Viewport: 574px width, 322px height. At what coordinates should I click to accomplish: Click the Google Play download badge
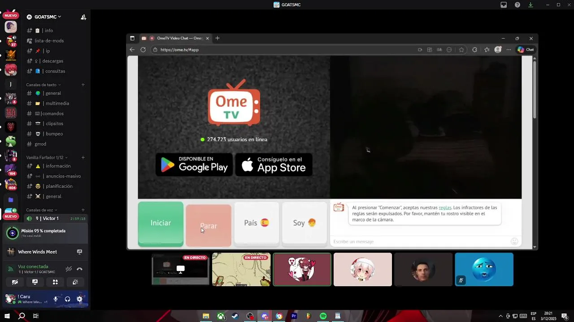194,165
